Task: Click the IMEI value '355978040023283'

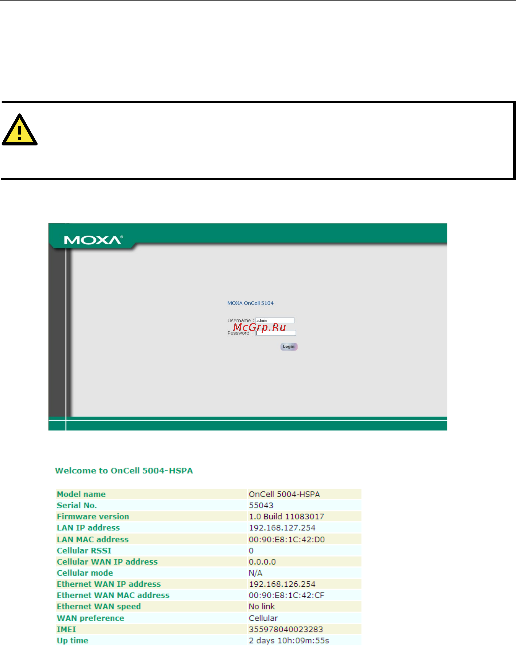Action: coord(286,629)
